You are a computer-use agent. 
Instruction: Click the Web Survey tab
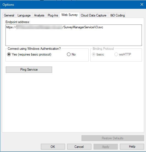point(69,15)
